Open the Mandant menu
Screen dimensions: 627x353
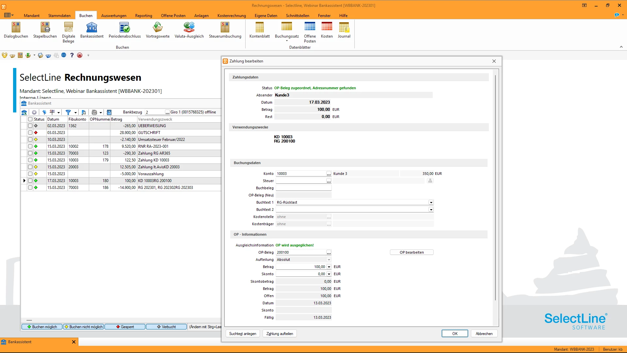tap(32, 15)
